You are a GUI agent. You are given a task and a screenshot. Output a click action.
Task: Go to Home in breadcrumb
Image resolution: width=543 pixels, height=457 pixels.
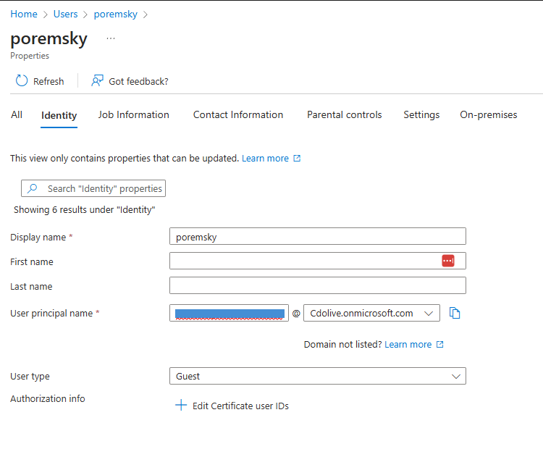(x=24, y=14)
